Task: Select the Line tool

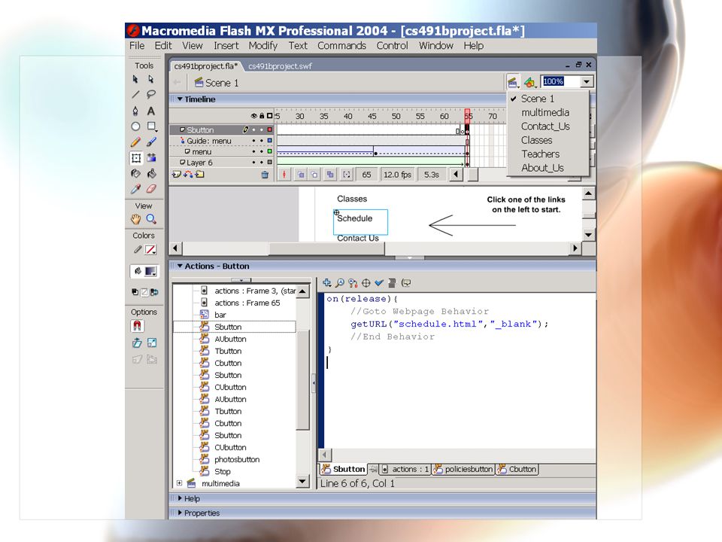Action: [x=135, y=95]
